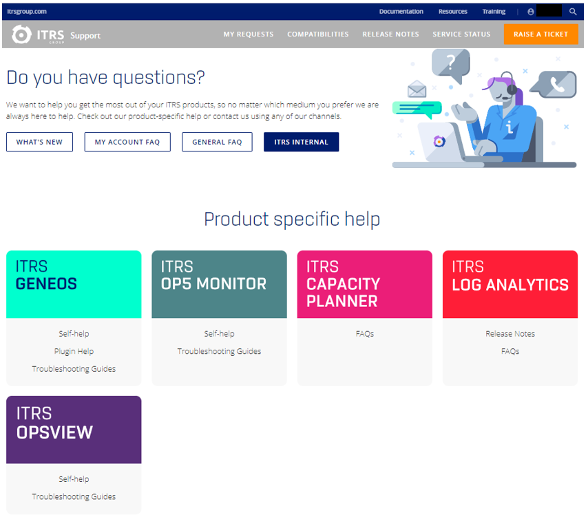Open Geneos Plugin Help link
588x517 pixels.
(74, 351)
